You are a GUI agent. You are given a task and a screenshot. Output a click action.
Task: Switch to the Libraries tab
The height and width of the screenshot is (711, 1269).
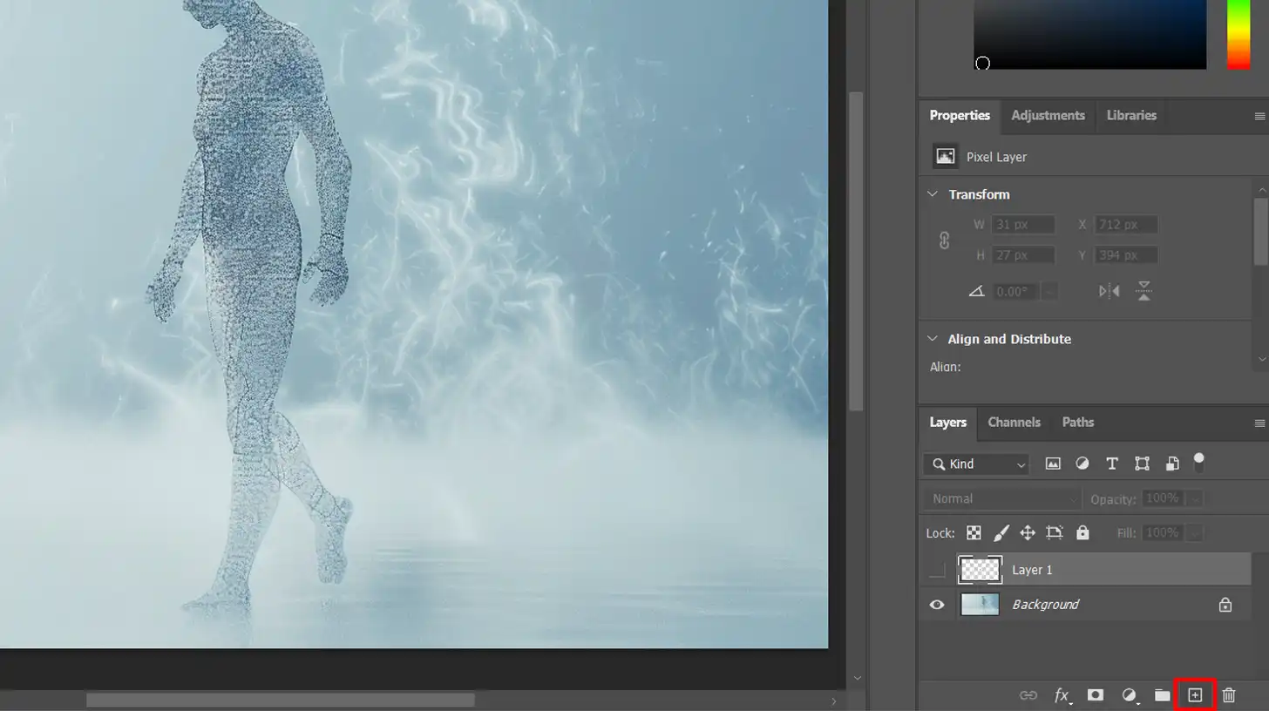[1131, 116]
